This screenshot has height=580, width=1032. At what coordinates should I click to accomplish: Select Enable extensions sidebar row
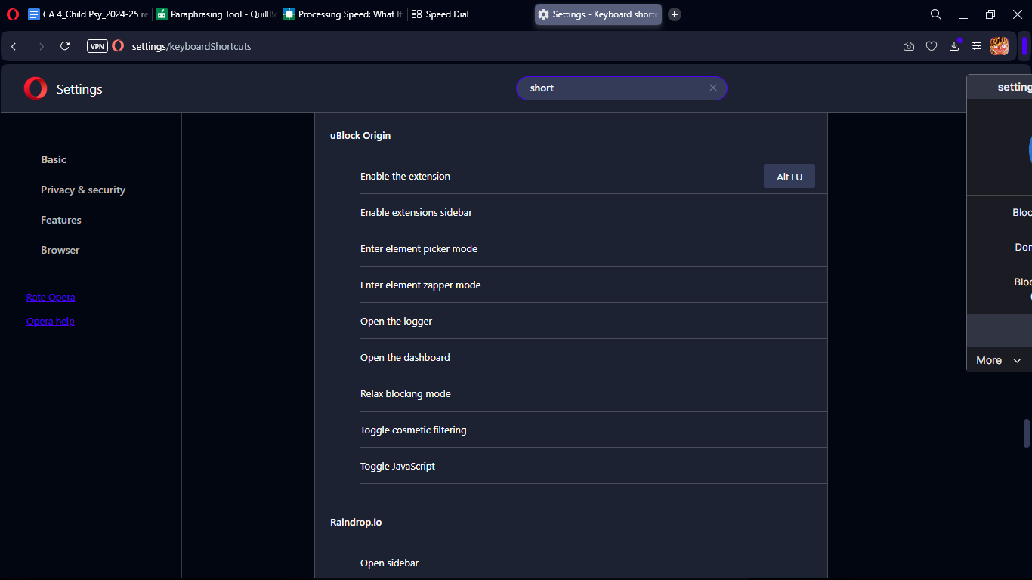click(x=594, y=212)
